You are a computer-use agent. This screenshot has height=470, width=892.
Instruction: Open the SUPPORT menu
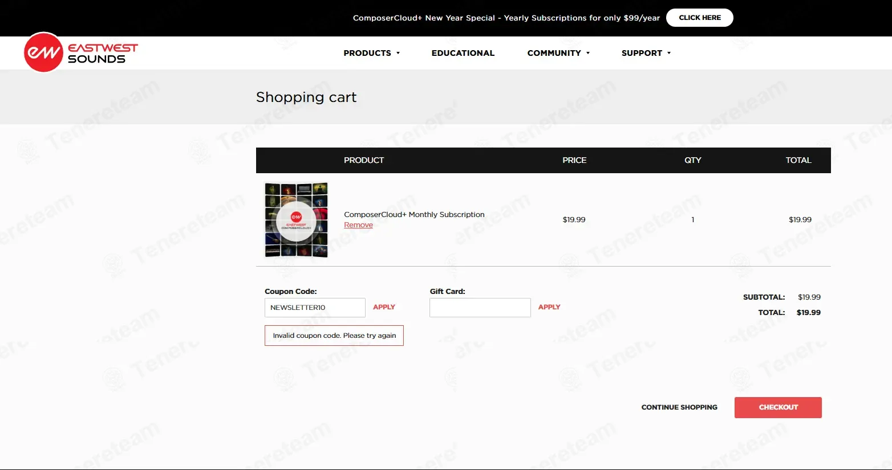click(642, 53)
